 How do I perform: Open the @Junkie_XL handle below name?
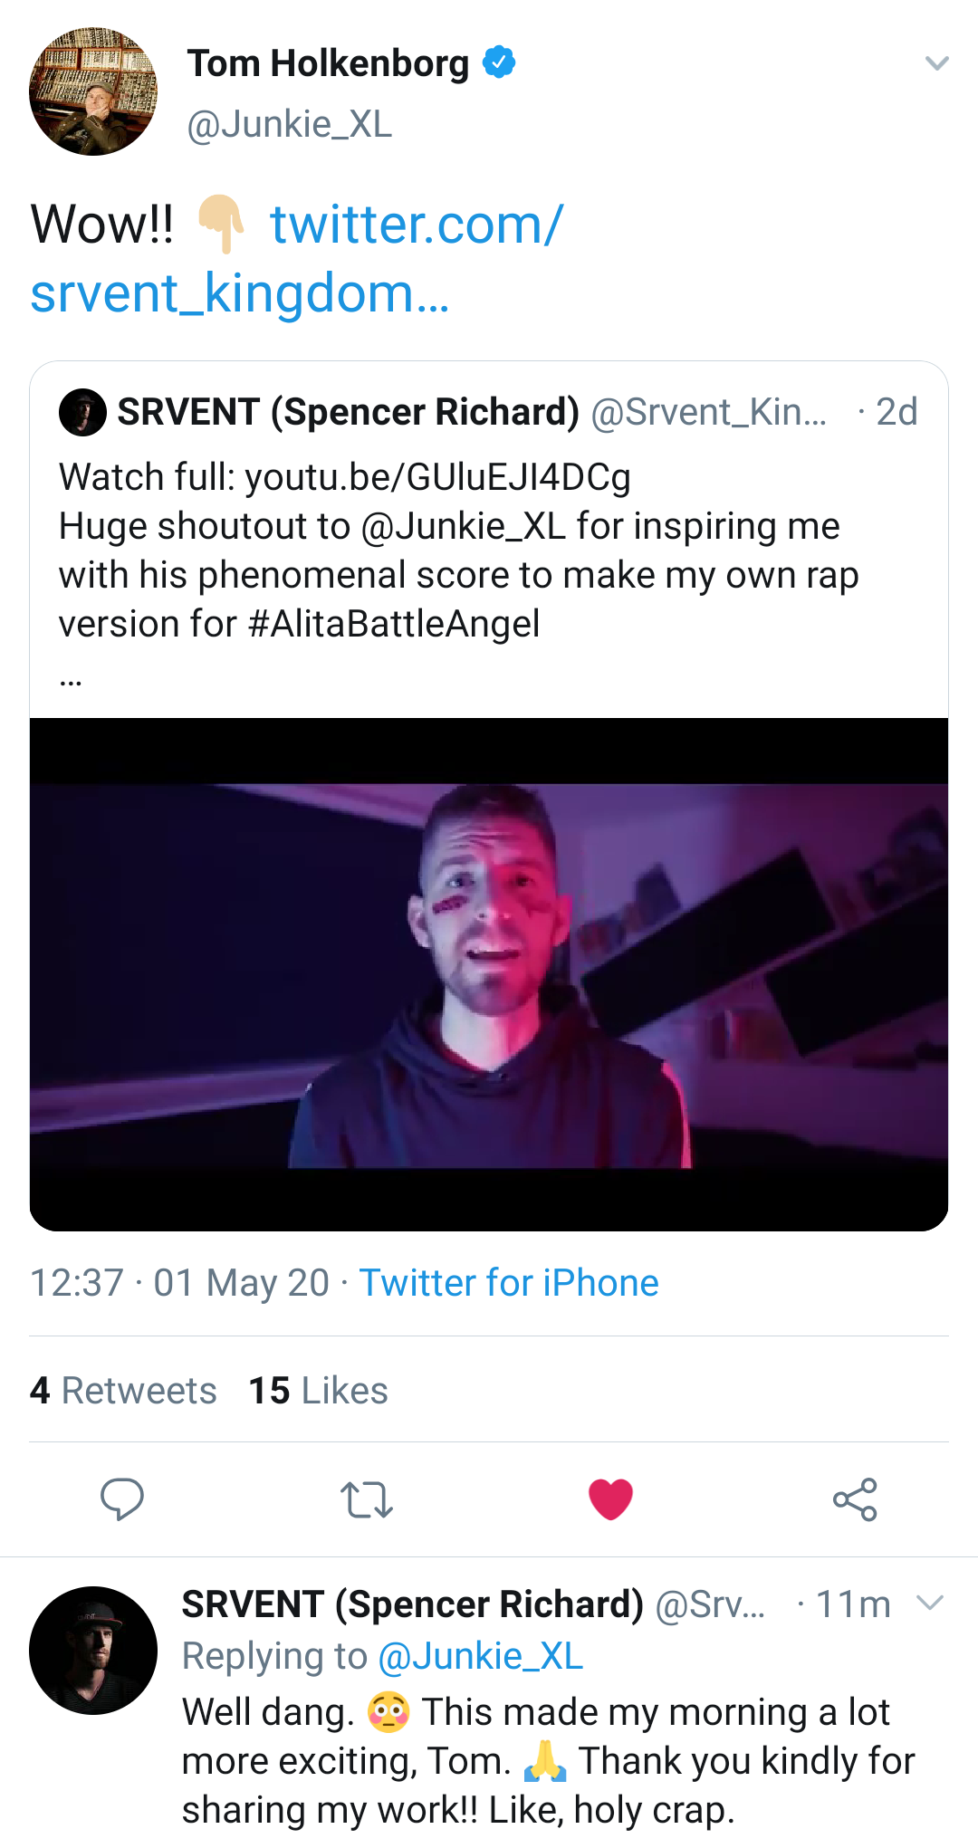pos(289,124)
